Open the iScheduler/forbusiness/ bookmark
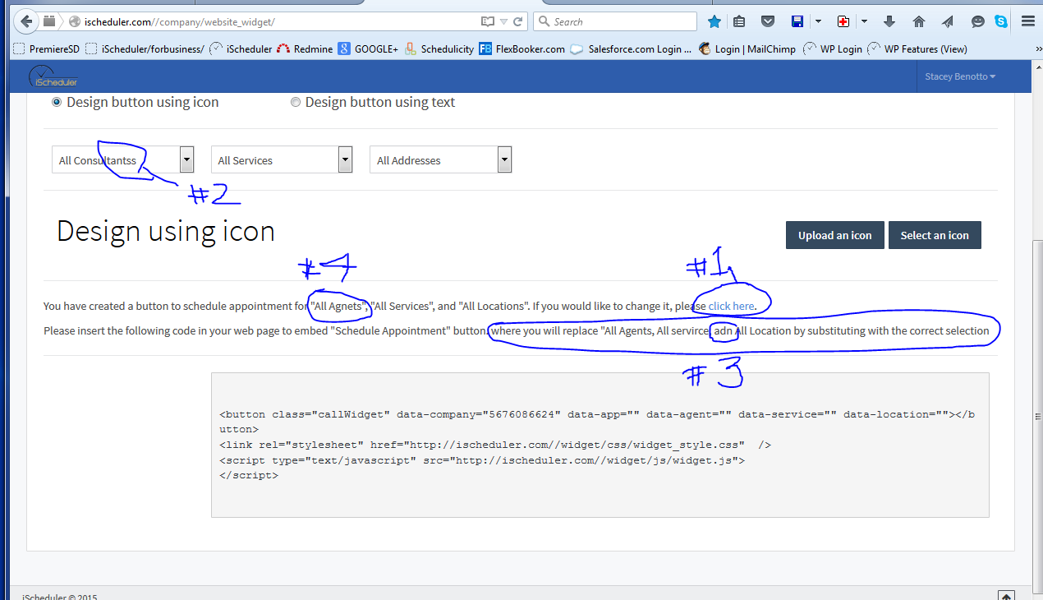 pyautogui.click(x=145, y=48)
